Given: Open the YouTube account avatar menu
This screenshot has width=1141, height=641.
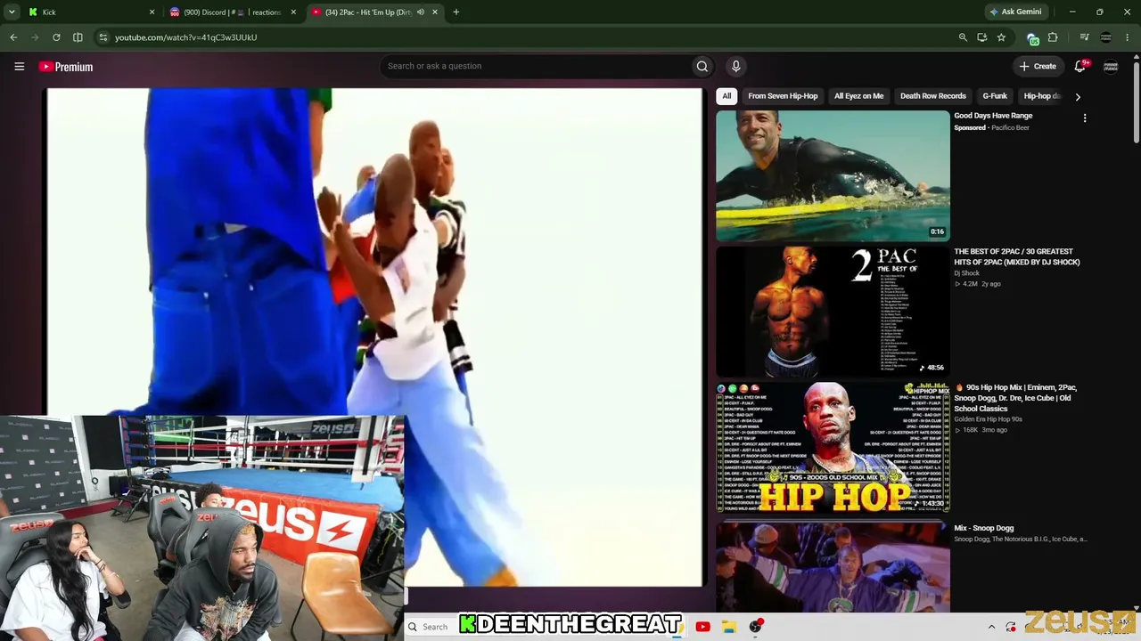Looking at the screenshot, I should point(1111,67).
